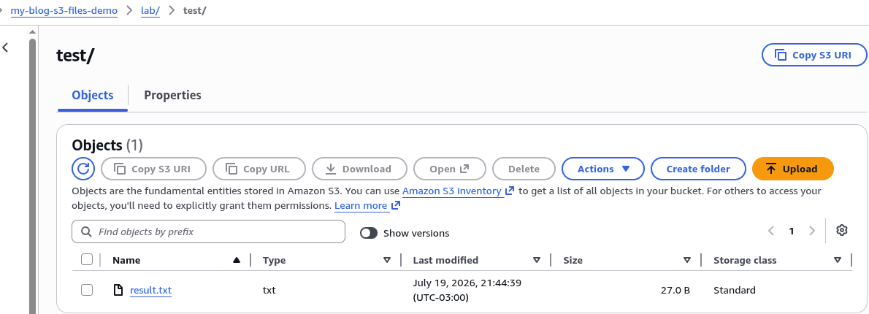This screenshot has width=869, height=314.
Task: Open the Actions dropdown menu
Action: [603, 169]
